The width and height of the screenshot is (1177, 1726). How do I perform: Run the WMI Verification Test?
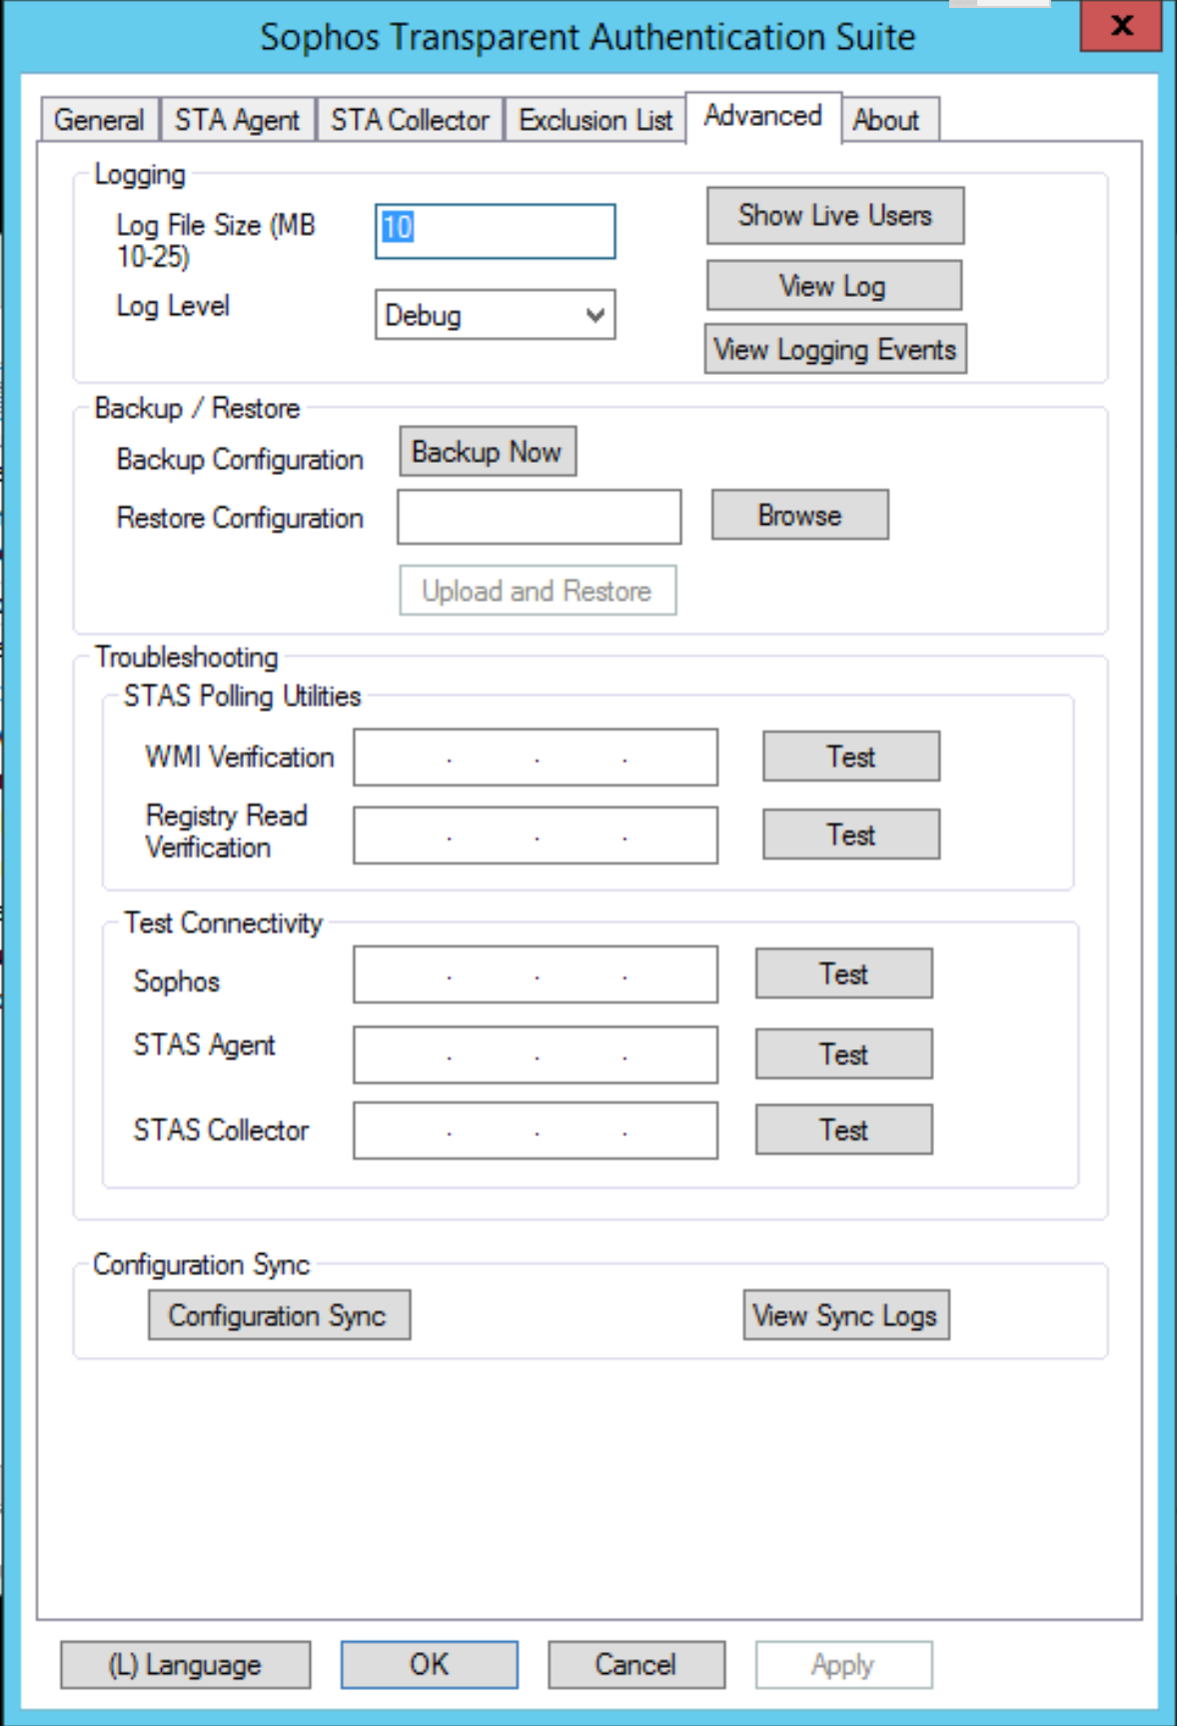click(851, 757)
